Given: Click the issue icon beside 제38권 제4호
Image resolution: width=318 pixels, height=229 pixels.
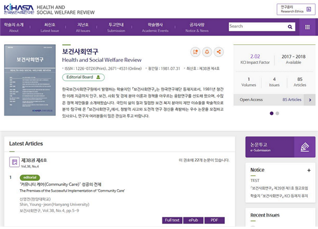Looking at the screenshot, I should coord(15,162).
